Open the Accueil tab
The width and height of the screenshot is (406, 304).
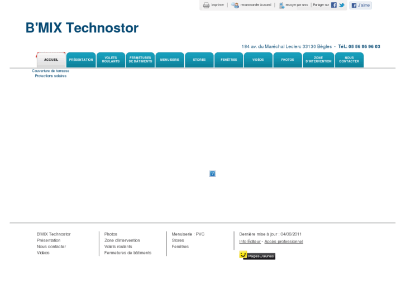coord(51,60)
